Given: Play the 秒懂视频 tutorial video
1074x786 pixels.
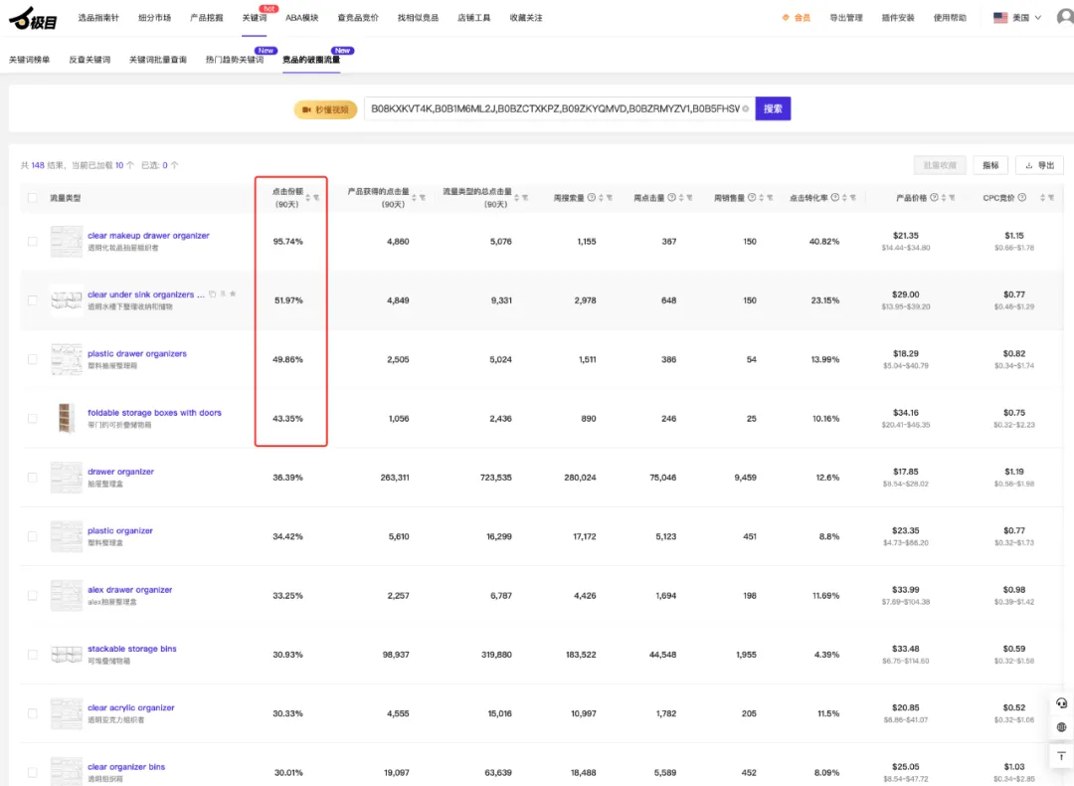Looking at the screenshot, I should (325, 109).
